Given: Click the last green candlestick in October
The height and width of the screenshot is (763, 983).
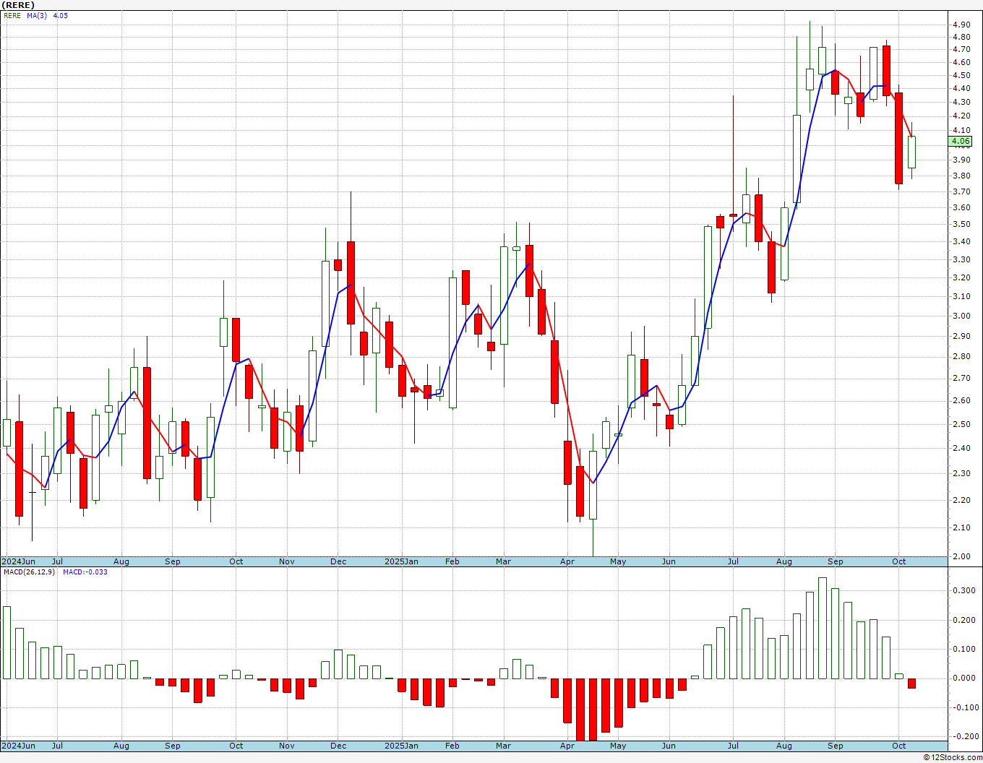Looking at the screenshot, I should (x=912, y=152).
